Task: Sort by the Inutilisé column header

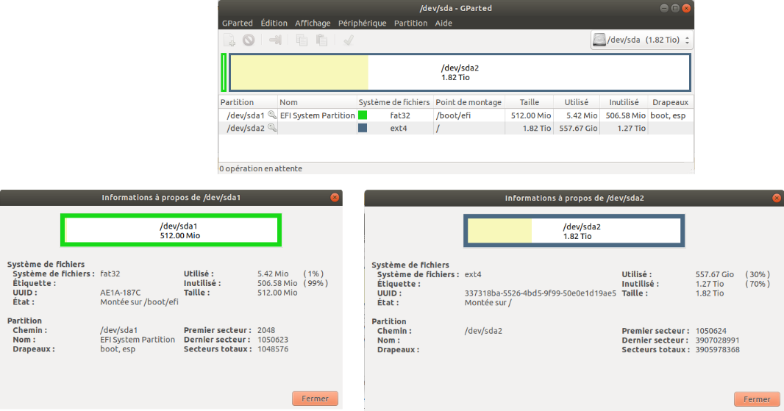Action: point(624,102)
